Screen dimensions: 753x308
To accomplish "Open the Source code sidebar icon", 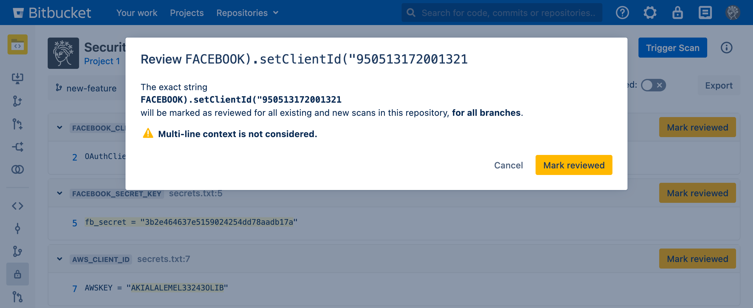I will pyautogui.click(x=18, y=206).
